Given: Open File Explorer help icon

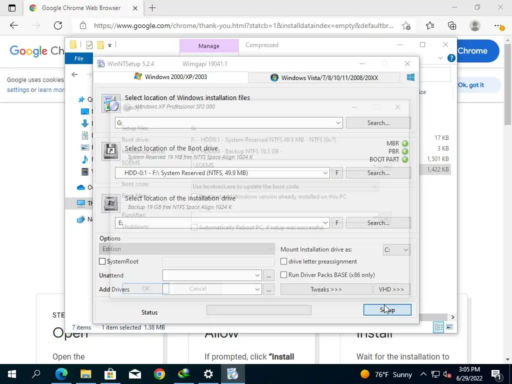Looking at the screenshot, I should 451,58.
